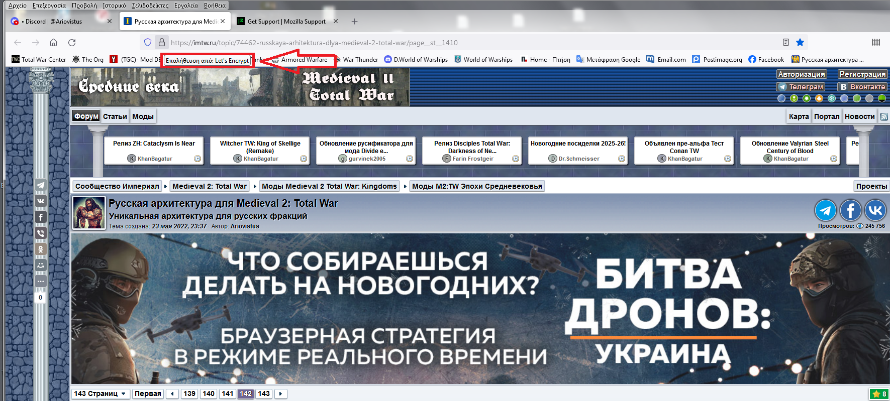890x401 pixels.
Task: Click the Viber share icon in sidebar
Action: pyautogui.click(x=41, y=233)
